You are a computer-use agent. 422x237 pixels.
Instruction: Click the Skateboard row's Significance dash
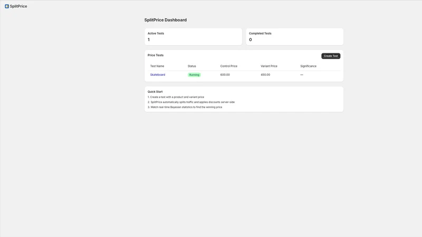click(x=302, y=75)
